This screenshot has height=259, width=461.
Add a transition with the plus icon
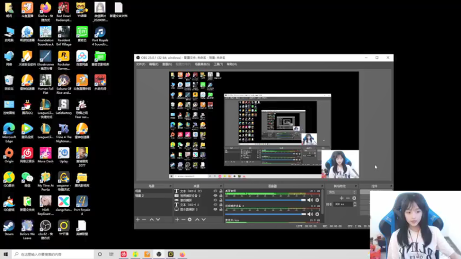[341, 198]
